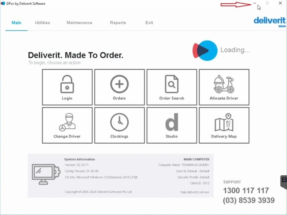Select the Allocate Driver scooter icon
This screenshot has width=287, height=215.
[224, 84]
